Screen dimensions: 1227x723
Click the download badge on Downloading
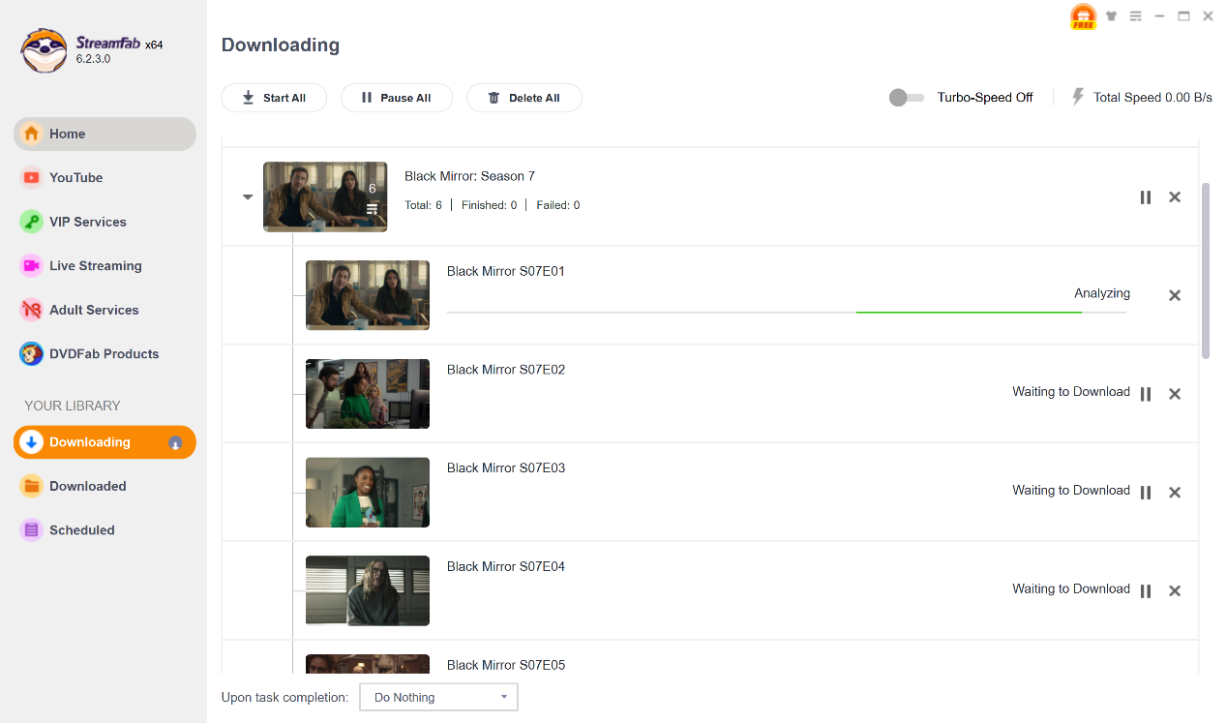pyautogui.click(x=175, y=443)
